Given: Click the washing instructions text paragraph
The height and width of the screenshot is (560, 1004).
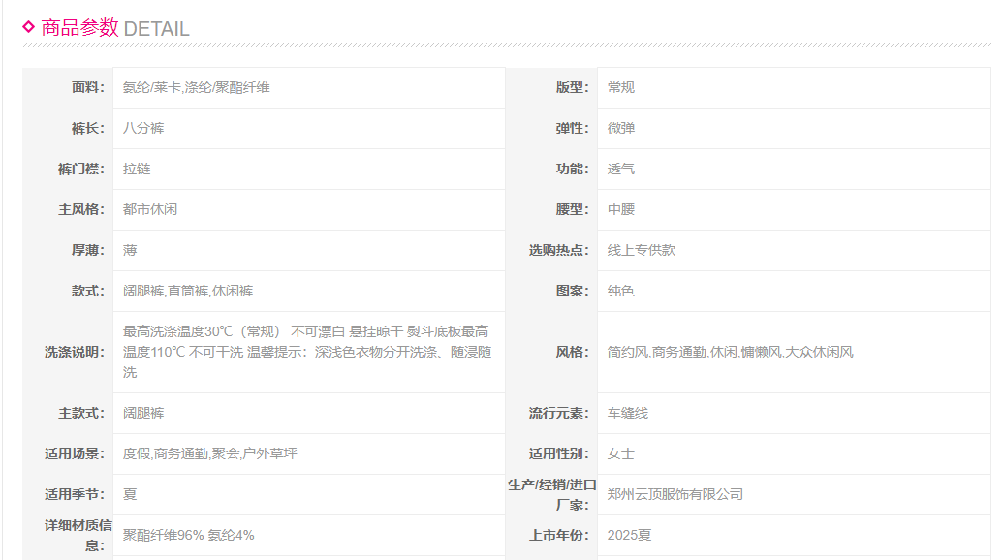Looking at the screenshot, I should pos(306,352).
